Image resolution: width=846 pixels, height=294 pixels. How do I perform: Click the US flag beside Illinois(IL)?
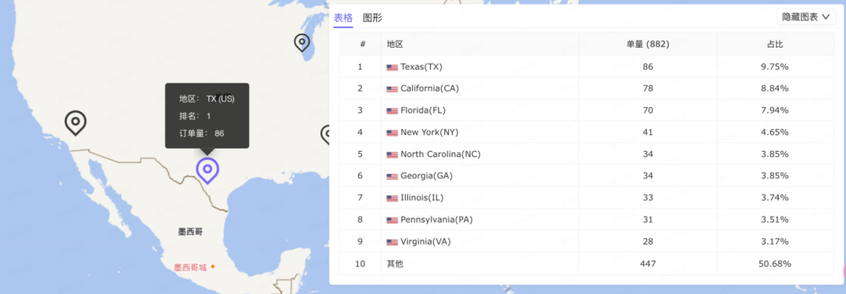[x=392, y=198]
